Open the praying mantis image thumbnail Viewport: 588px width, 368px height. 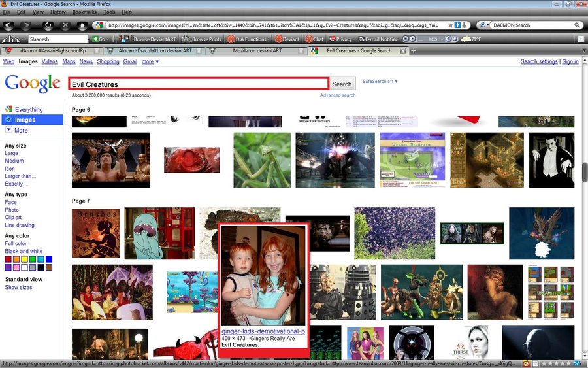click(262, 159)
